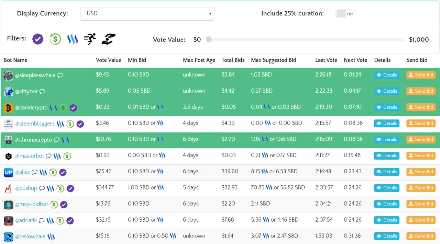Filter by green dollar refund icon
Viewport: 440px width, 244px height.
coord(55,39)
